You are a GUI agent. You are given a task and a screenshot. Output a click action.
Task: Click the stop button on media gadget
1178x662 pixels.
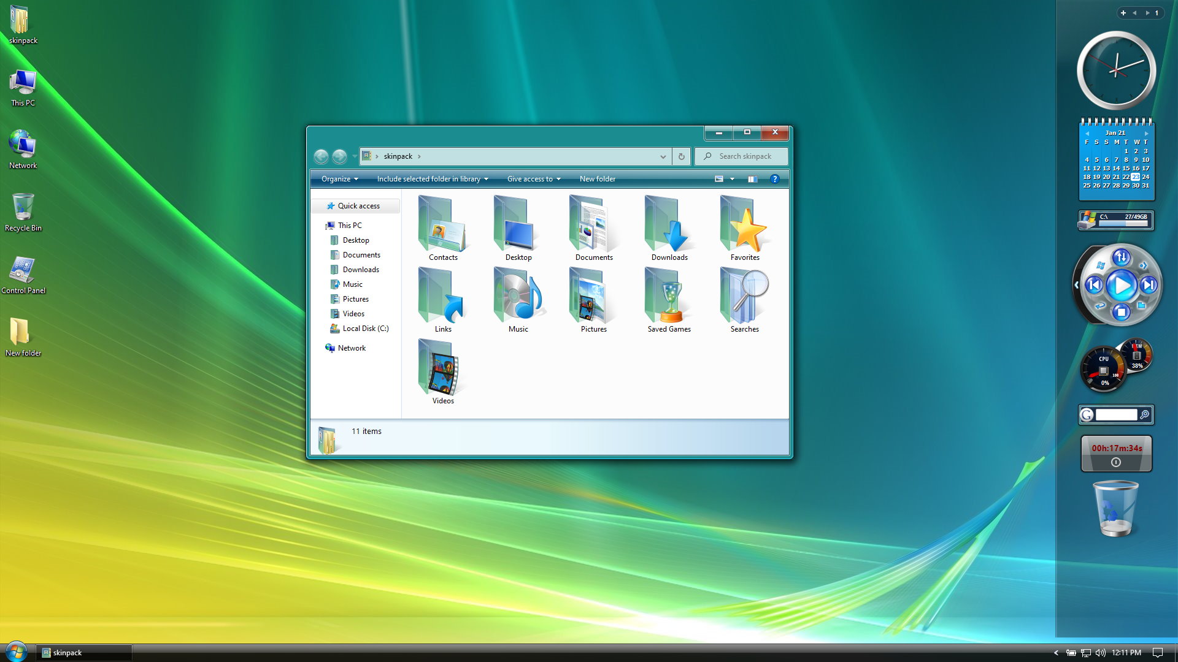[1122, 313]
